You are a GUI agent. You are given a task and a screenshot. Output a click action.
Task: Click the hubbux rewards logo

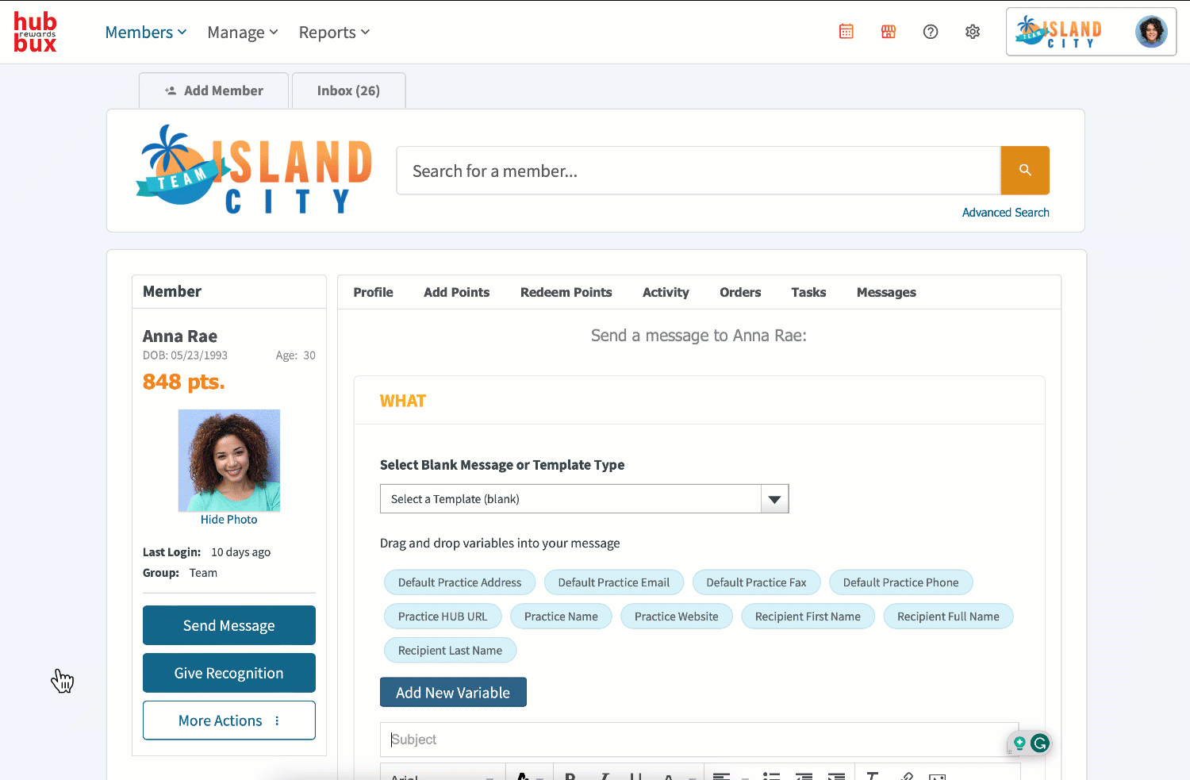36,33
